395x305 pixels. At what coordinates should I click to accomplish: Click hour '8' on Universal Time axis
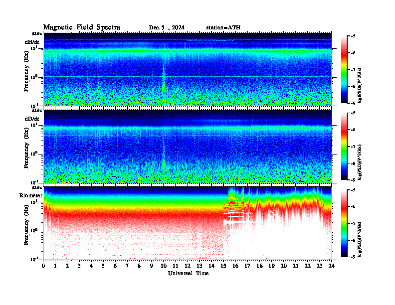coord(139,266)
